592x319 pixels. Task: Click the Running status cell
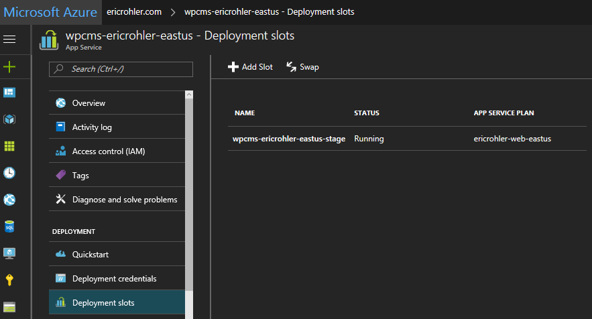coord(369,139)
